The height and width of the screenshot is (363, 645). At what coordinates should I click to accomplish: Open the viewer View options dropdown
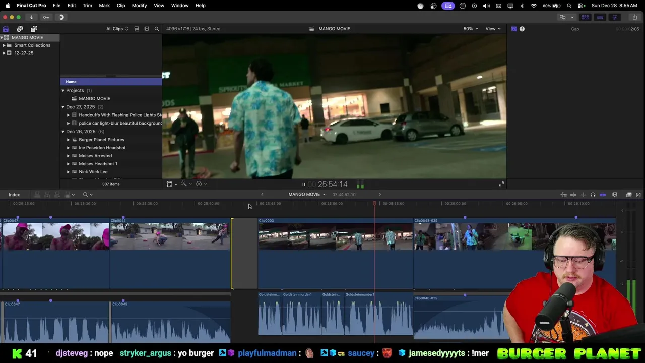pos(493,29)
